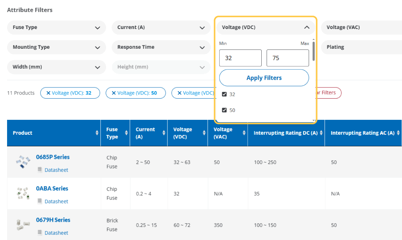
Task: Open the Fuse Type filter dropdown
Action: [x=57, y=28]
